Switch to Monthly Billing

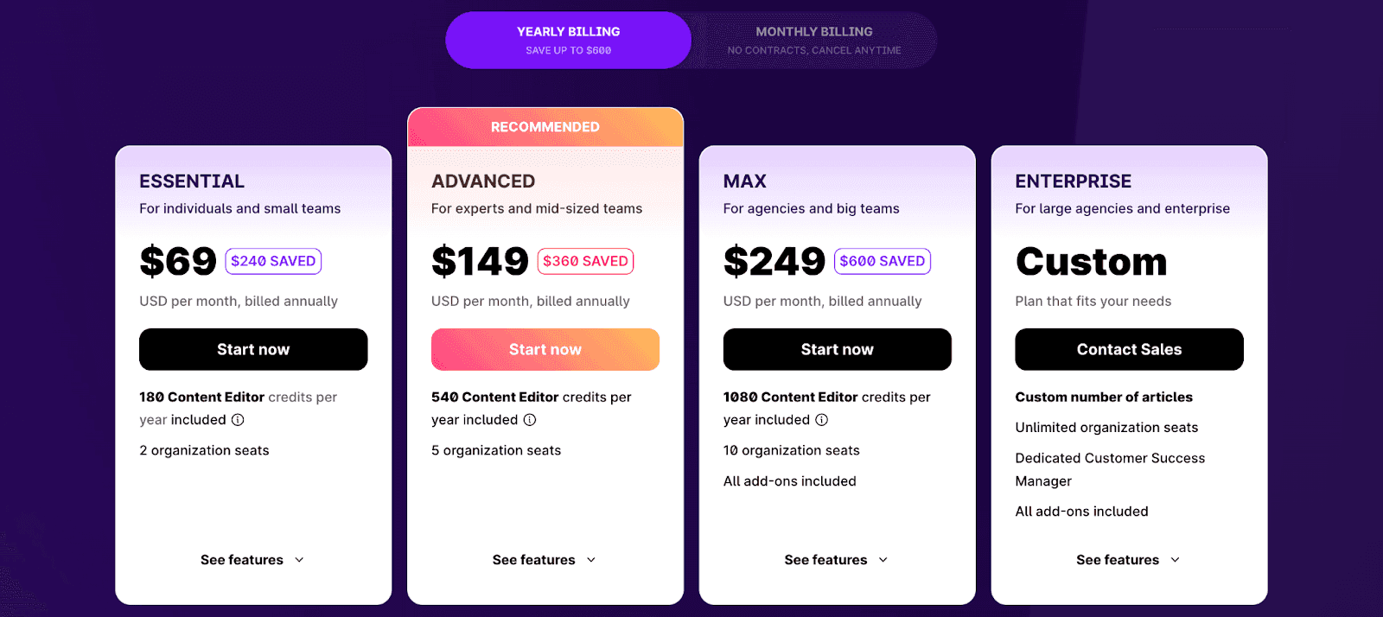(x=813, y=40)
